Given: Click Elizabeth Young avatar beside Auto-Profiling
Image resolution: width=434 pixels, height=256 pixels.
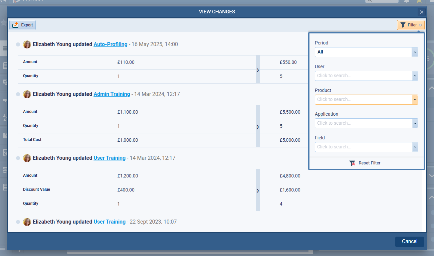Looking at the screenshot, I should 27,44.
